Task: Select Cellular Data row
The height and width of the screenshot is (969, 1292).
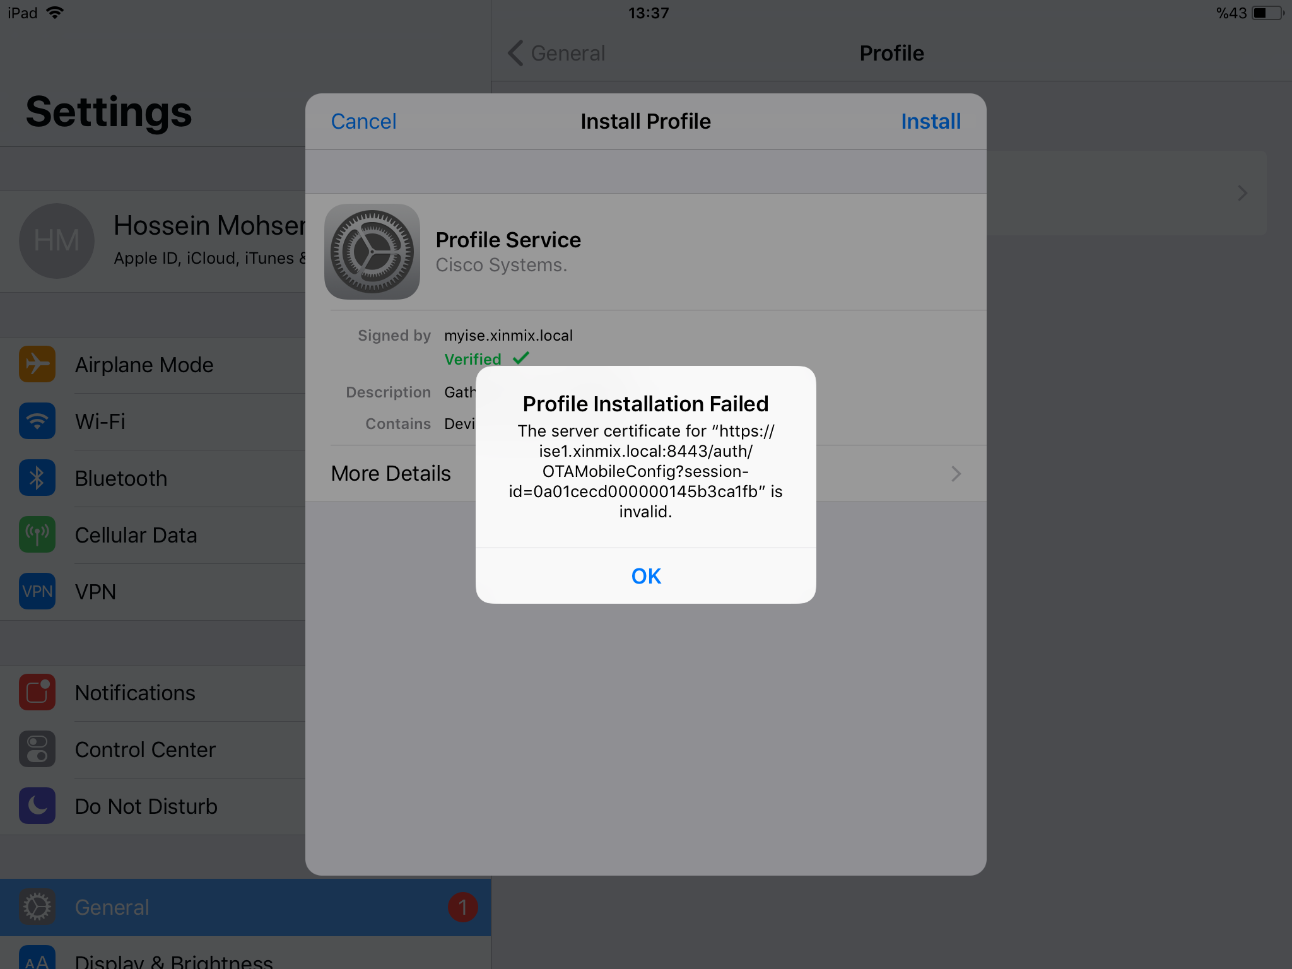Action: (153, 535)
